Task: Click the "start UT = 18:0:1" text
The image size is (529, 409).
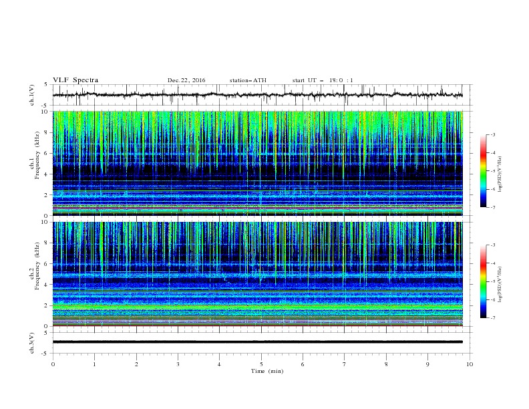Action: click(x=323, y=80)
